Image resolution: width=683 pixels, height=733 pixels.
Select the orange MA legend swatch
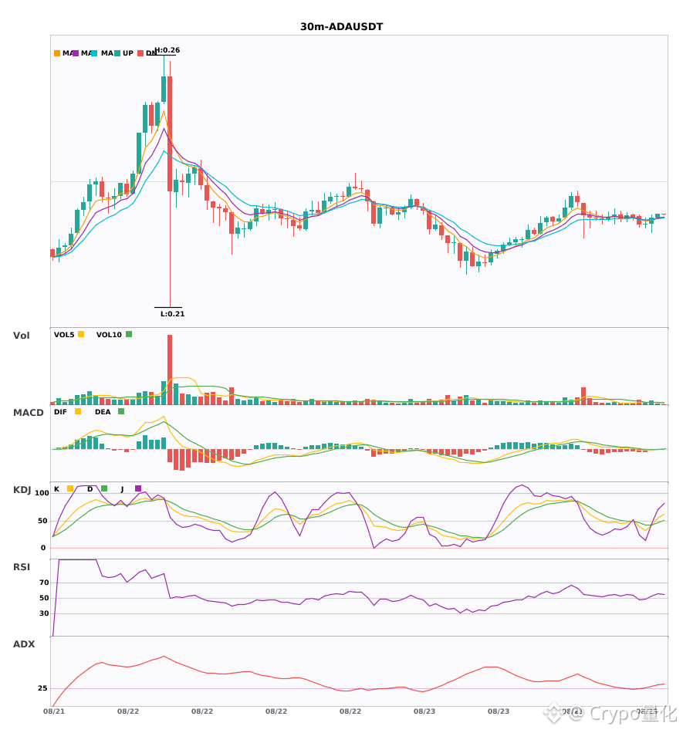(x=57, y=53)
